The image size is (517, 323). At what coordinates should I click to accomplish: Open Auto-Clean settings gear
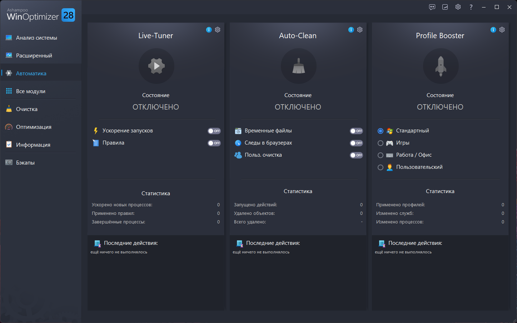360,30
